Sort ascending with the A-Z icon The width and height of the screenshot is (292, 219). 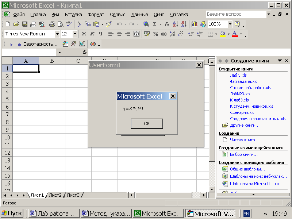[176, 24]
